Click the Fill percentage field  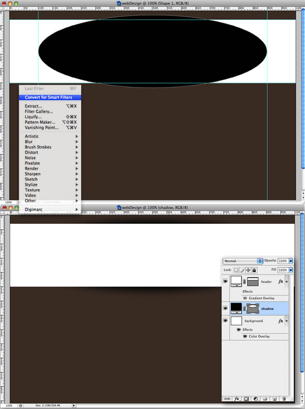click(x=283, y=270)
